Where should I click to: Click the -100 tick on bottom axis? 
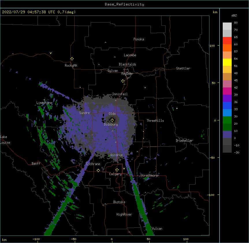pos(36,239)
